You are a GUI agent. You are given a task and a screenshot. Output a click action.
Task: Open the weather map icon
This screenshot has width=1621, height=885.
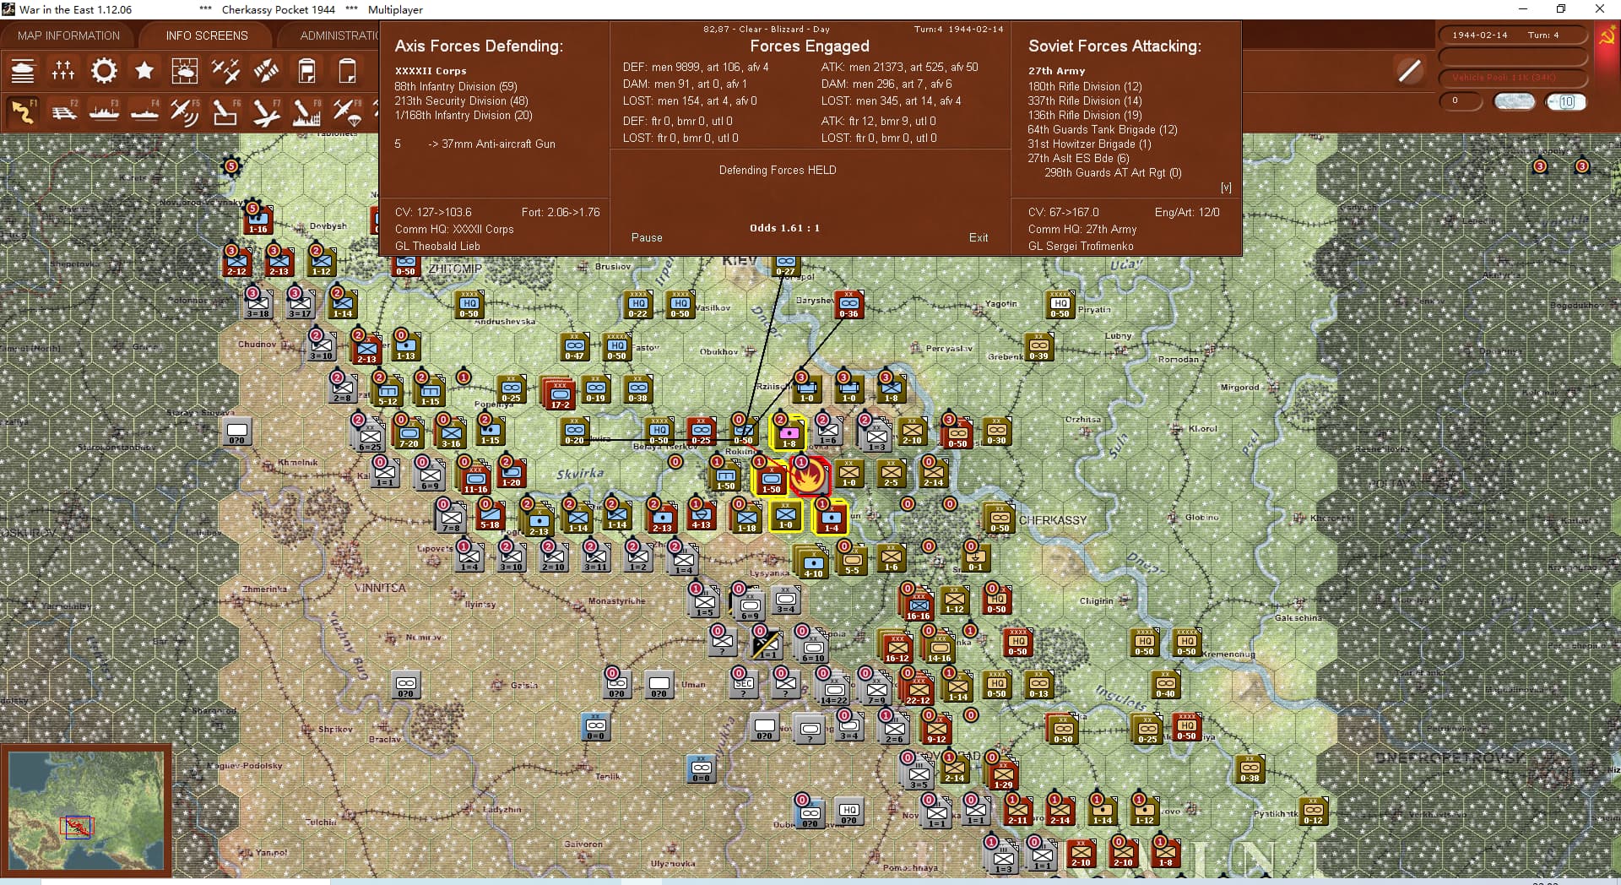coord(185,71)
